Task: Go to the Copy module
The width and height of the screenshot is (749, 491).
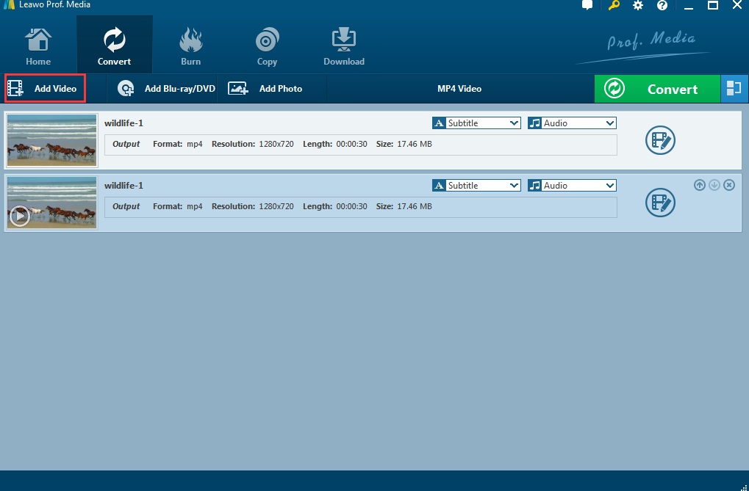Action: tap(267, 46)
